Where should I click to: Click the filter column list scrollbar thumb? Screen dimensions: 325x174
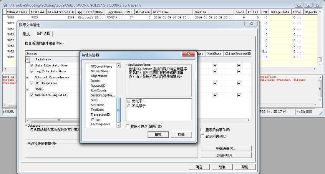point(119,110)
